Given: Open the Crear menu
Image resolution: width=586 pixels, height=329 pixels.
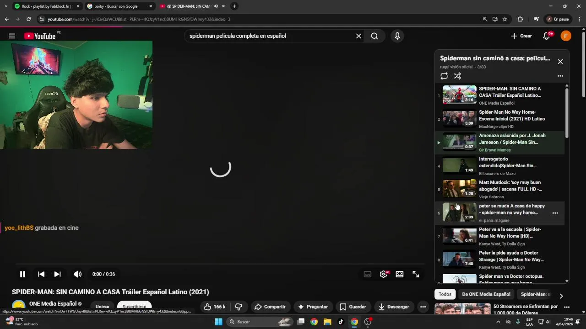Looking at the screenshot, I should click(x=521, y=36).
